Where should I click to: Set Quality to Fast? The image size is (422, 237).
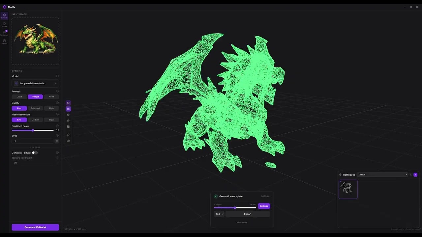click(19, 108)
